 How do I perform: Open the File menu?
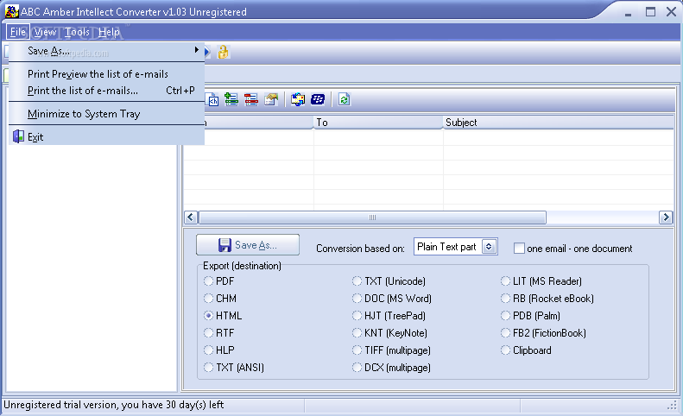18,32
